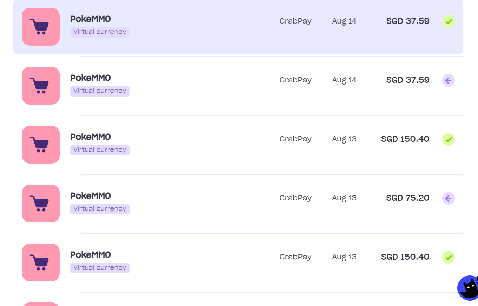The width and height of the screenshot is (478, 306).
Task: Open the PokeMMO title in the highlighted row
Action: point(91,19)
